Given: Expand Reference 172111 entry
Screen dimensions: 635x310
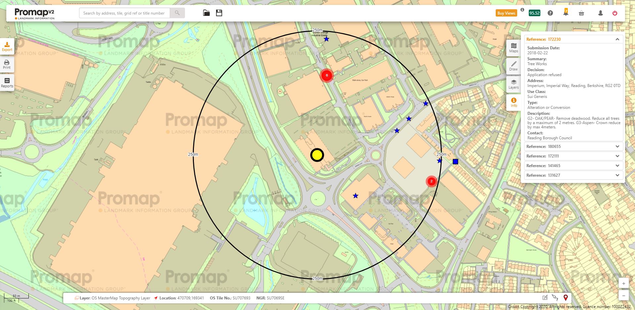Looking at the screenshot, I should 573,156.
